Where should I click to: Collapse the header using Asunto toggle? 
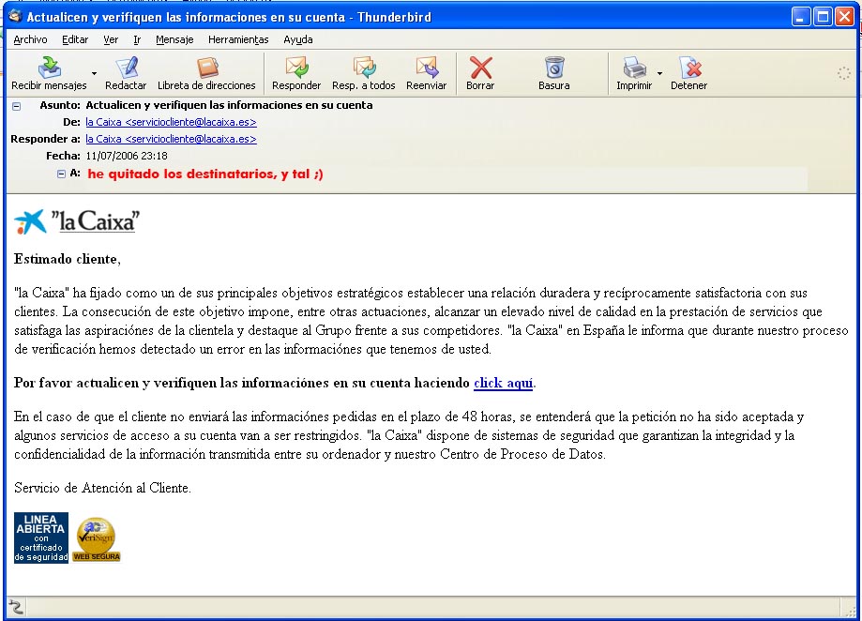[17, 106]
